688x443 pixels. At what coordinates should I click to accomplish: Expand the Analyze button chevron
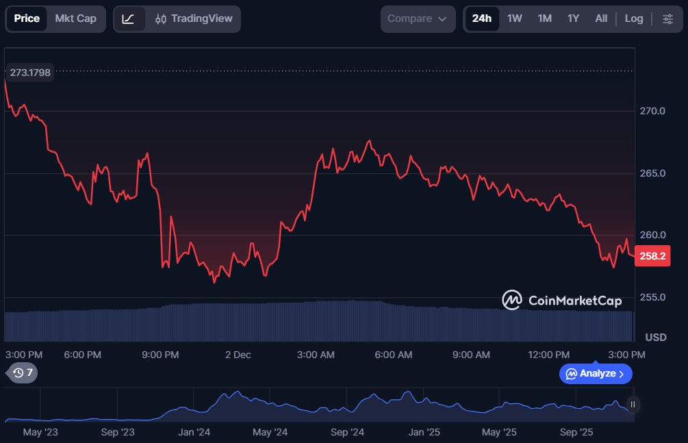coord(622,374)
